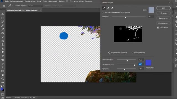Open the Файл menu

coord(7,1)
